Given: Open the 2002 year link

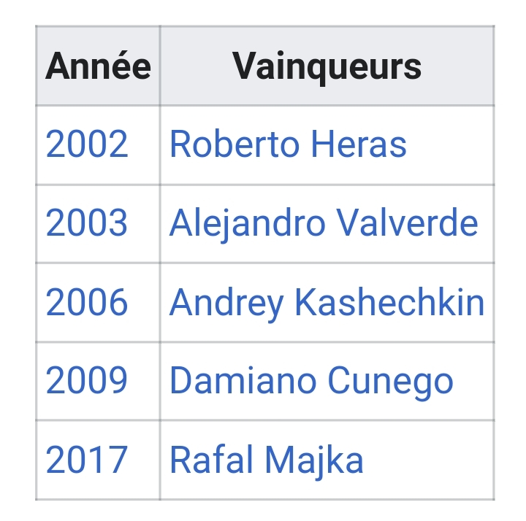Looking at the screenshot, I should (x=87, y=144).
